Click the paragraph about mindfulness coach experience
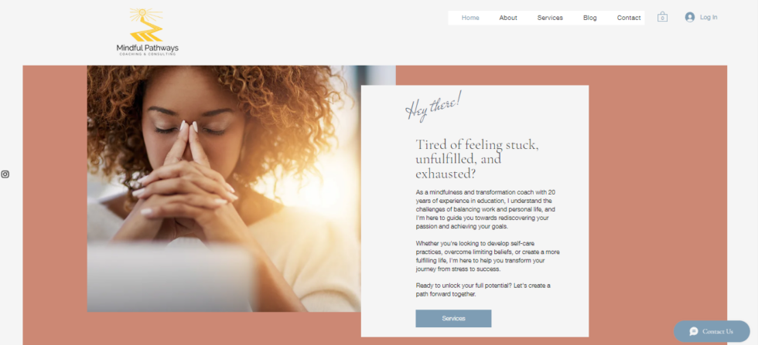The height and width of the screenshot is (345, 758). 486,209
